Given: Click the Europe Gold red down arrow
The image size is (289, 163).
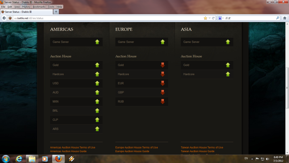Looking at the screenshot, I should coord(162,65).
